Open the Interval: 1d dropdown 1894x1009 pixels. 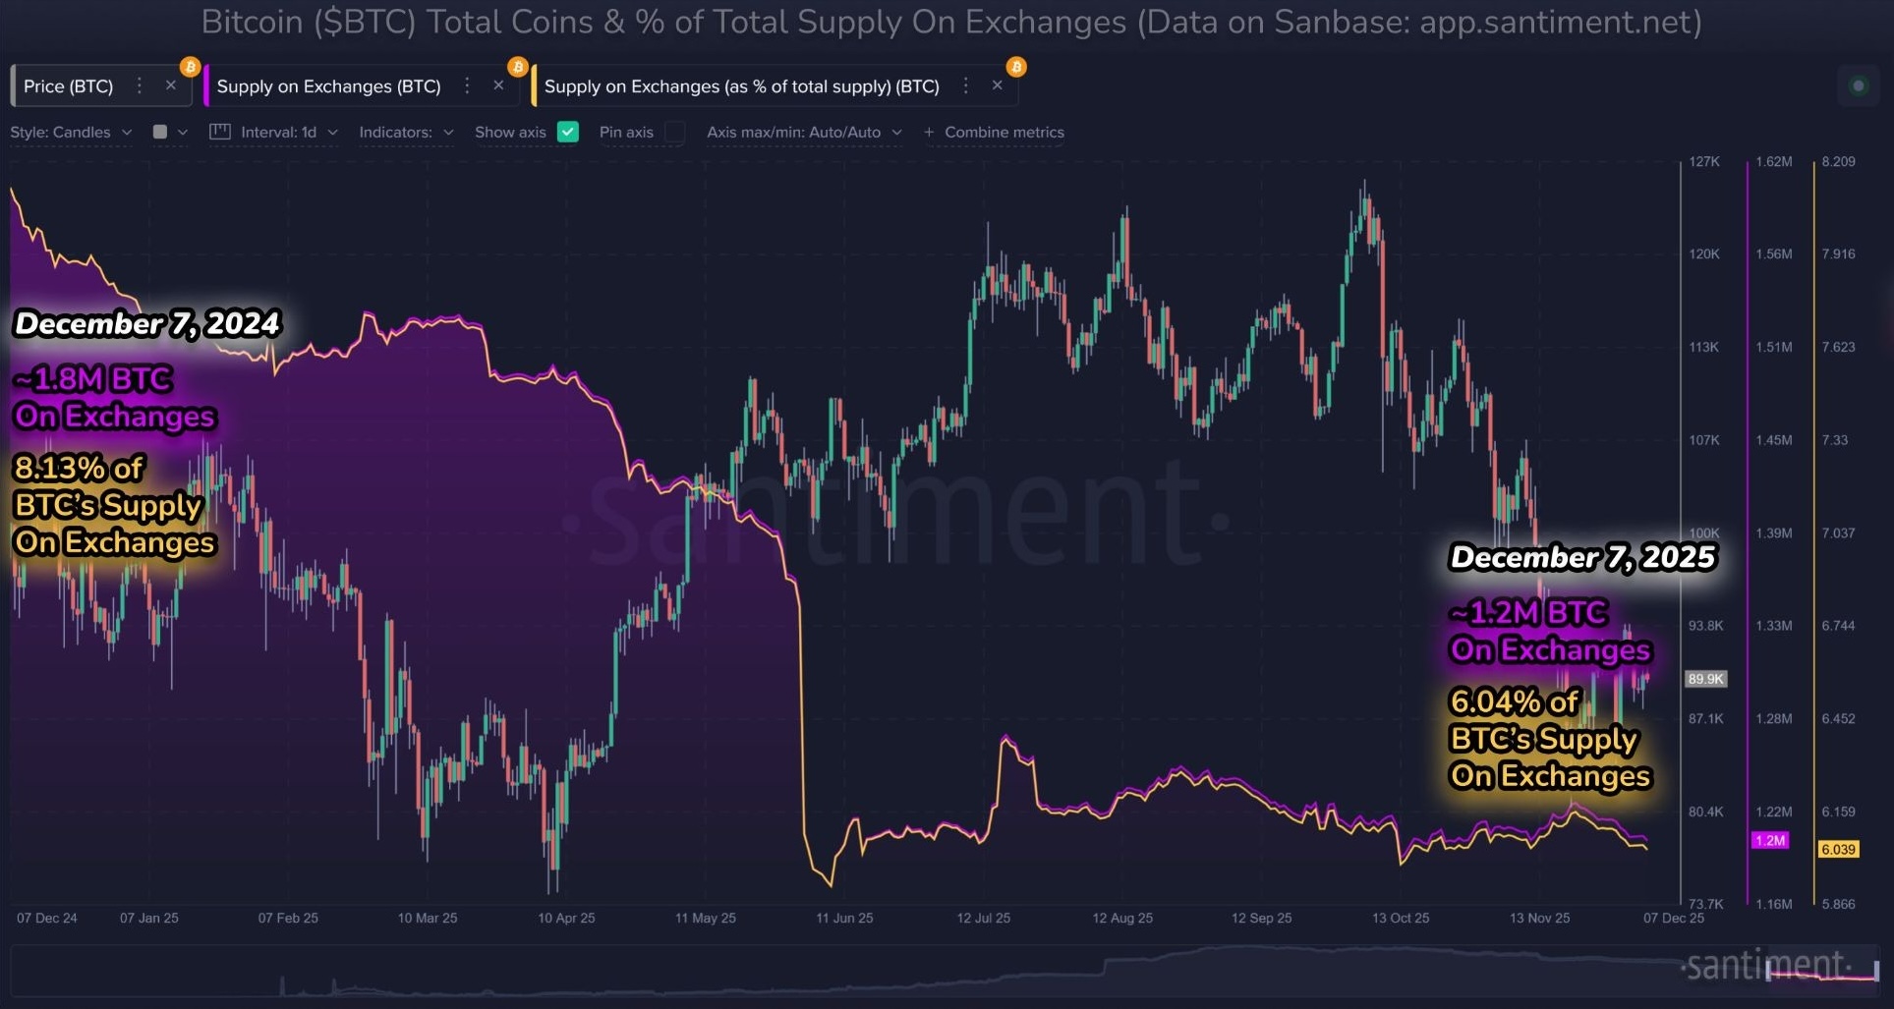tap(289, 132)
